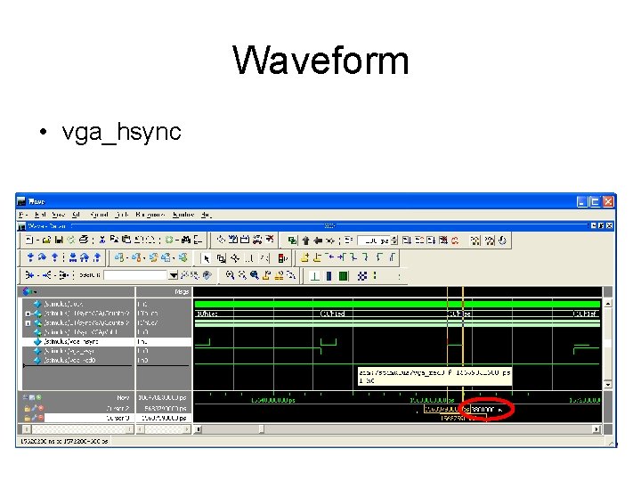Open the Edit menu
641x481 pixels.
40,215
